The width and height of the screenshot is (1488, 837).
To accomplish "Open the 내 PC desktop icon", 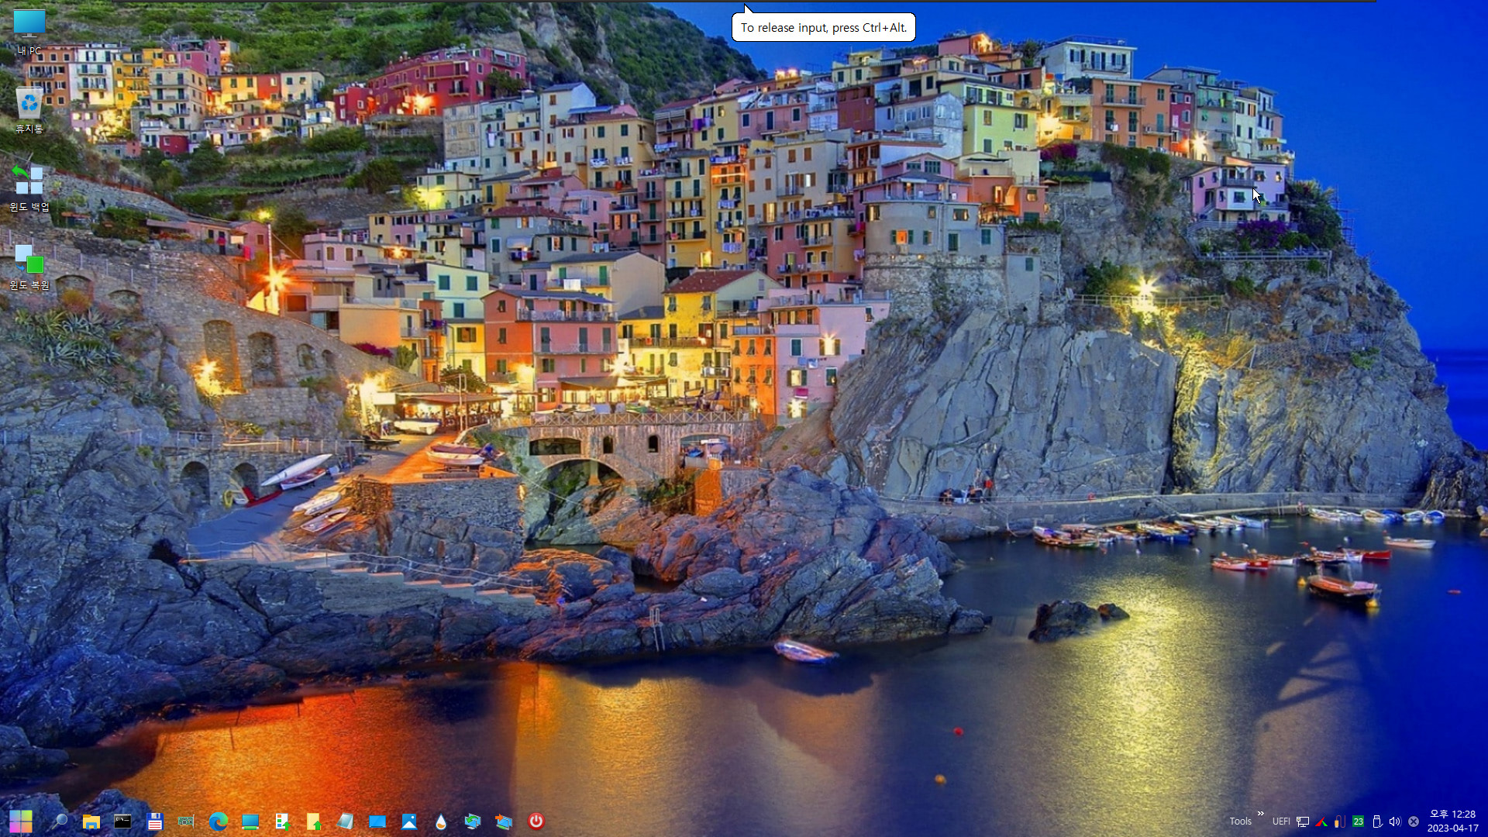I will click(x=29, y=31).
